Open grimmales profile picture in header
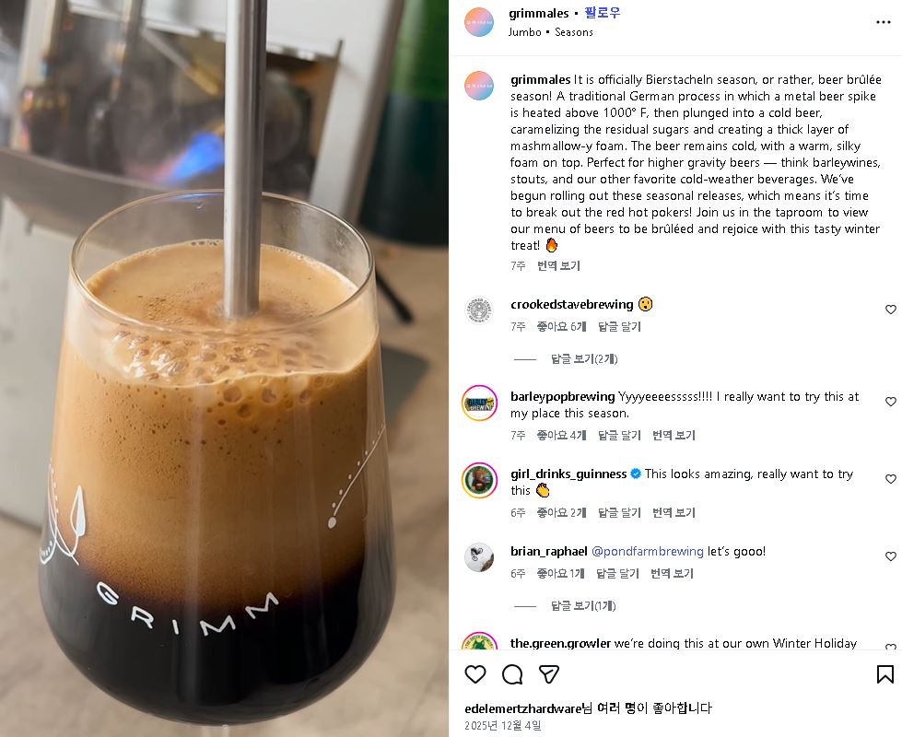Viewport: 902px width, 737px height. click(478, 22)
